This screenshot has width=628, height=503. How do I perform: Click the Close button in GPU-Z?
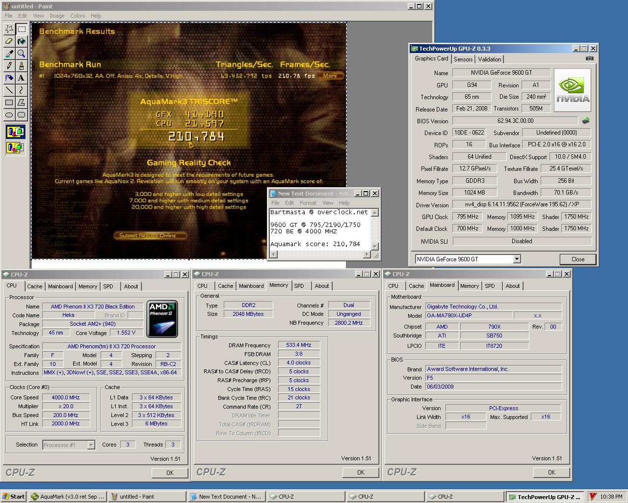pyautogui.click(x=578, y=259)
